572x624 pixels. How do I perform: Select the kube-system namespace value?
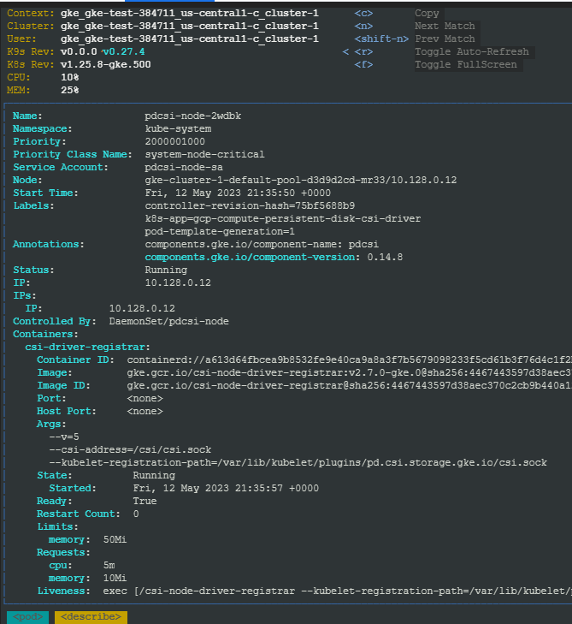178,128
